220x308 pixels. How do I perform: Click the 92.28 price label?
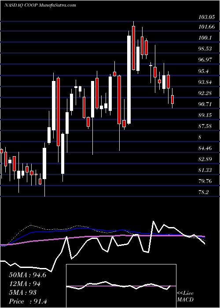tap(205, 93)
